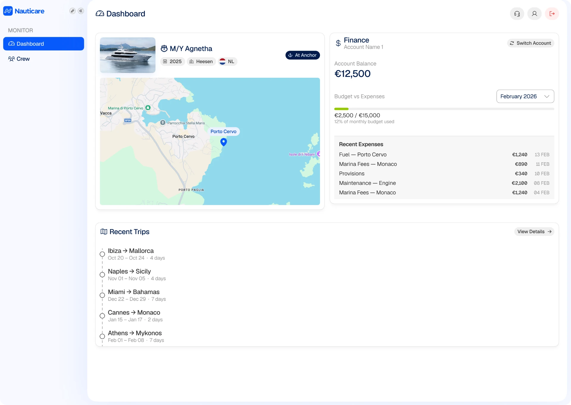Click Fuel — Porto Cervo expense row
Viewport: 571px width, 405px height.
tap(444, 155)
